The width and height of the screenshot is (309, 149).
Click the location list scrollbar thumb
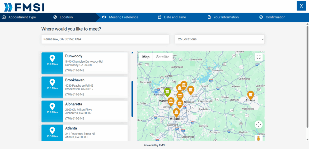pos(132,99)
